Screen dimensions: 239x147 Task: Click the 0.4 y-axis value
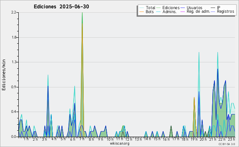pos(14,112)
